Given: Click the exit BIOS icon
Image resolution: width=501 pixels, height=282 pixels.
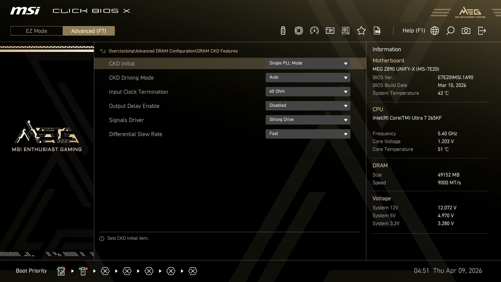Looking at the screenshot, I should tap(482, 31).
